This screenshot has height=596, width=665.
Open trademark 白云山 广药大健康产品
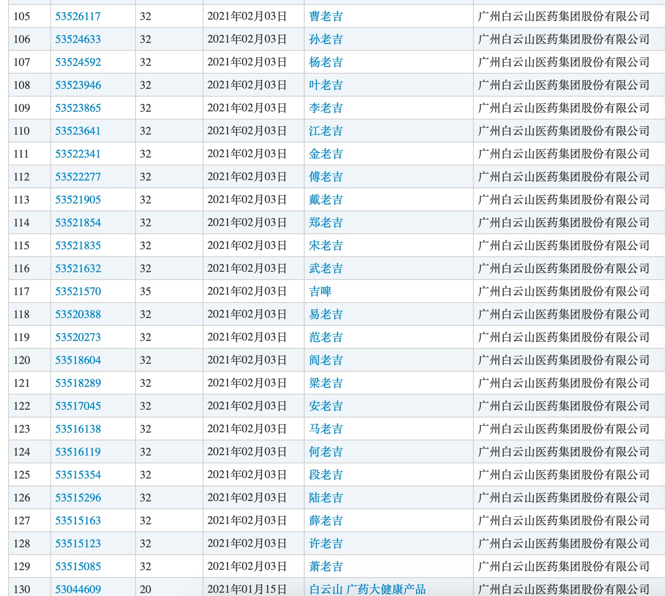click(367, 589)
